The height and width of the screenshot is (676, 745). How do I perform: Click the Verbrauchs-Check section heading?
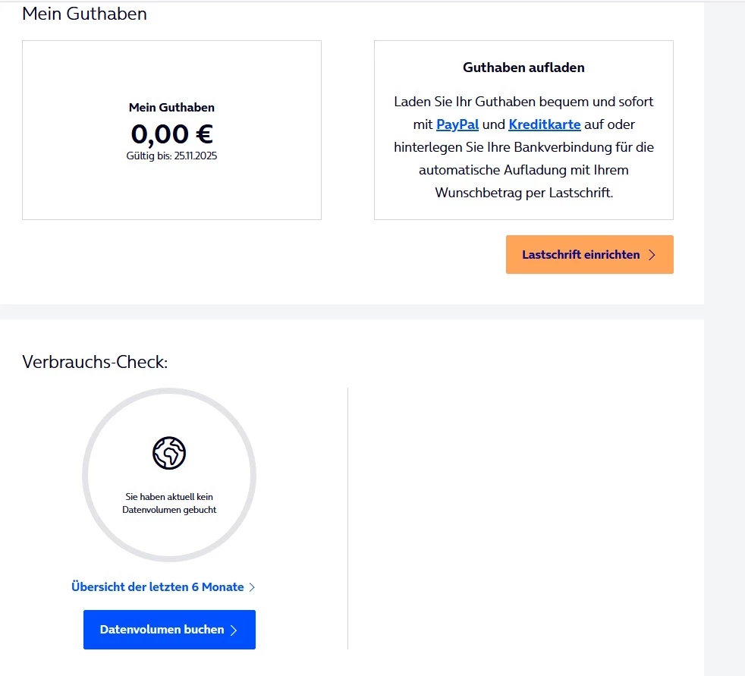95,362
